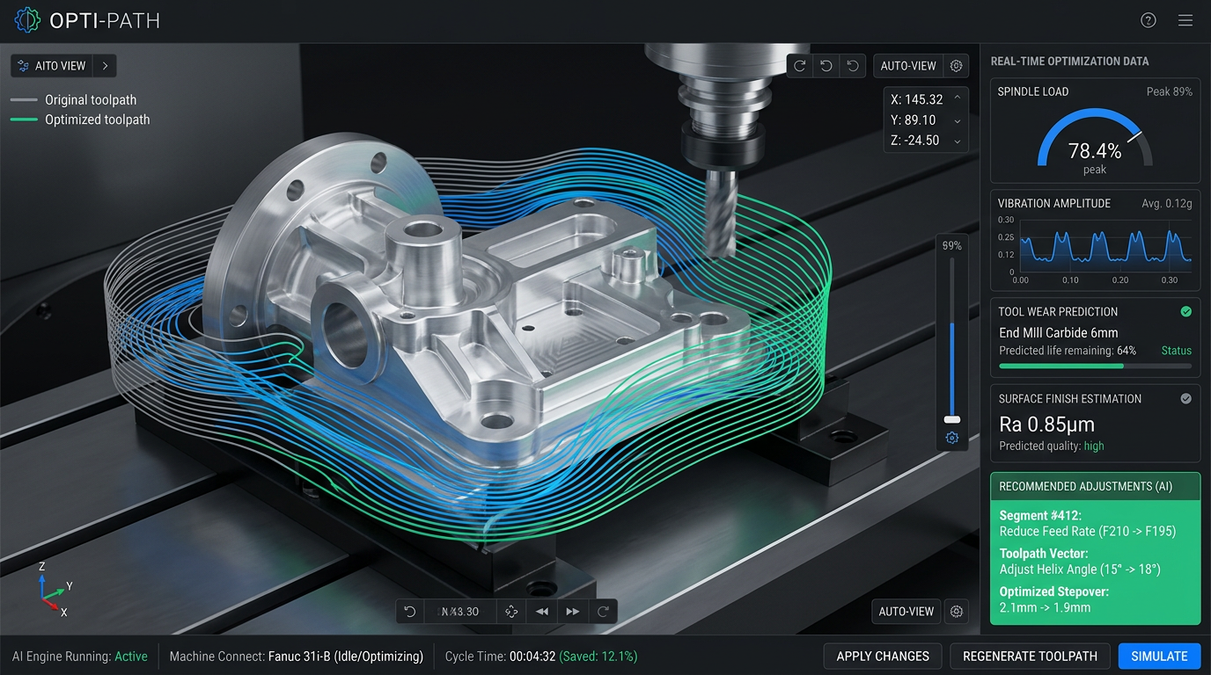Click the up chevron beside X: 145.32
The image size is (1211, 675).
click(x=958, y=99)
